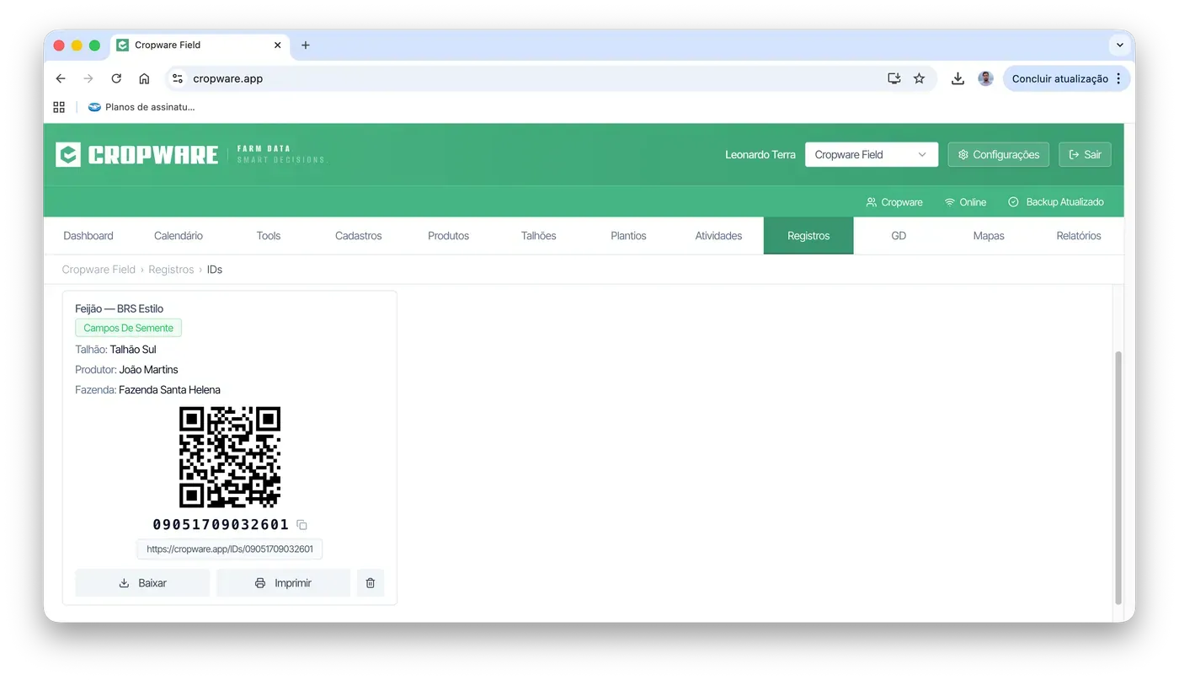Open Planos de assinatu... bookmark
Image resolution: width=1179 pixels, height=680 pixels.
(x=141, y=107)
